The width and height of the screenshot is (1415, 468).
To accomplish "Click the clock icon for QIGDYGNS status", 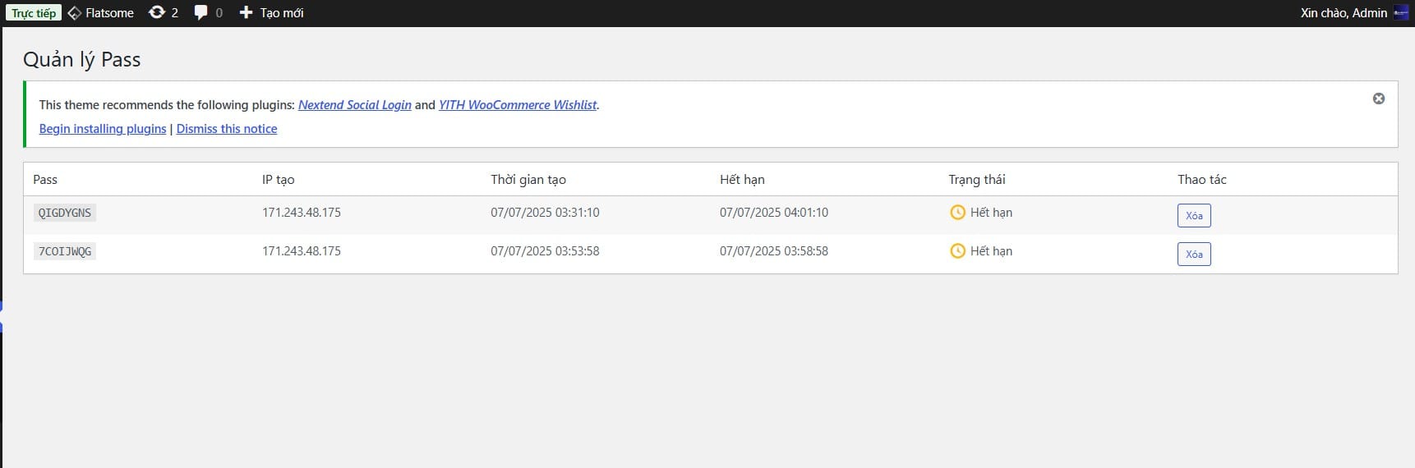I will pos(957,213).
